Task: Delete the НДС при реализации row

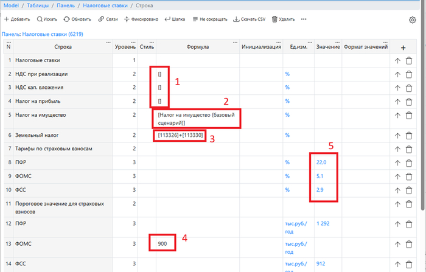Action: click(x=409, y=74)
